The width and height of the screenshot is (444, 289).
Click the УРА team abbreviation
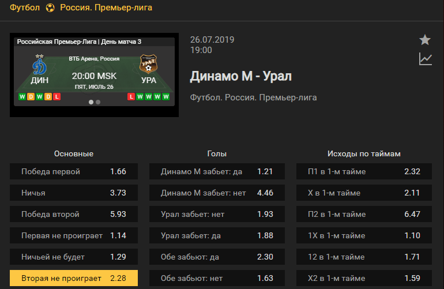point(149,80)
